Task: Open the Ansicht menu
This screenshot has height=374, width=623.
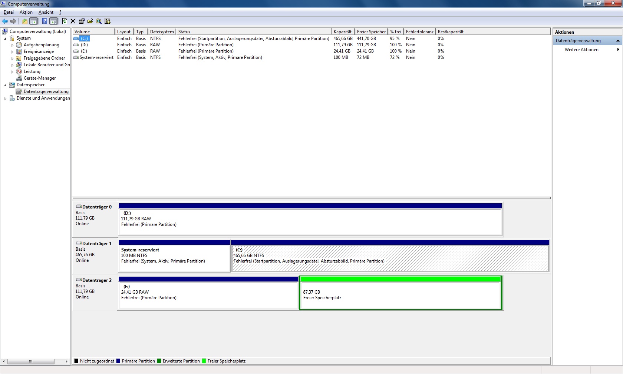Action: pyautogui.click(x=46, y=12)
